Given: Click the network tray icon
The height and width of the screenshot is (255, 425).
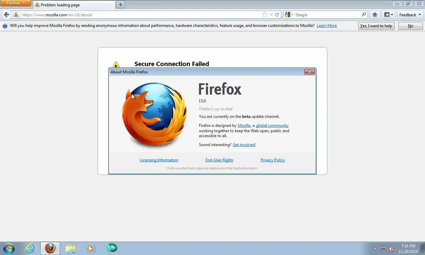Looking at the screenshot, I should click(383, 249).
